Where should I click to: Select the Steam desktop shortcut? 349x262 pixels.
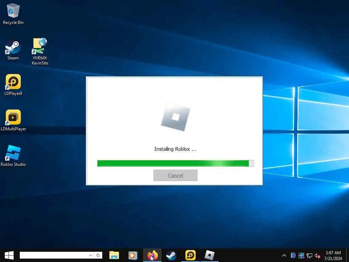coord(13,50)
